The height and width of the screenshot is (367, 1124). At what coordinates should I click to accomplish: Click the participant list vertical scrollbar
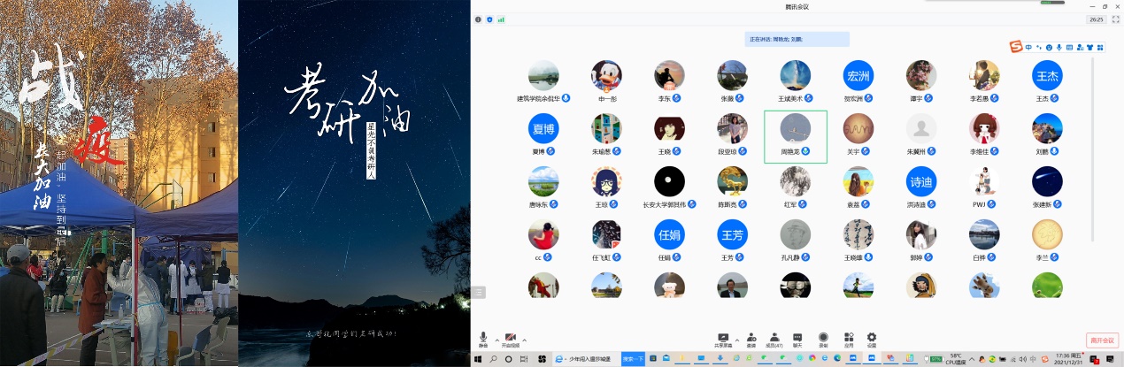point(1092,150)
